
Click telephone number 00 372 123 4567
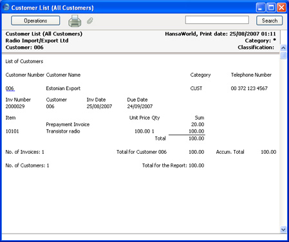coord(249,88)
